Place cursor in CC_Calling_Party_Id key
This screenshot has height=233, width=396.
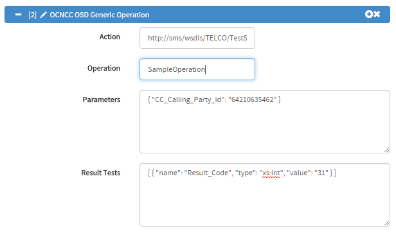[x=188, y=100]
